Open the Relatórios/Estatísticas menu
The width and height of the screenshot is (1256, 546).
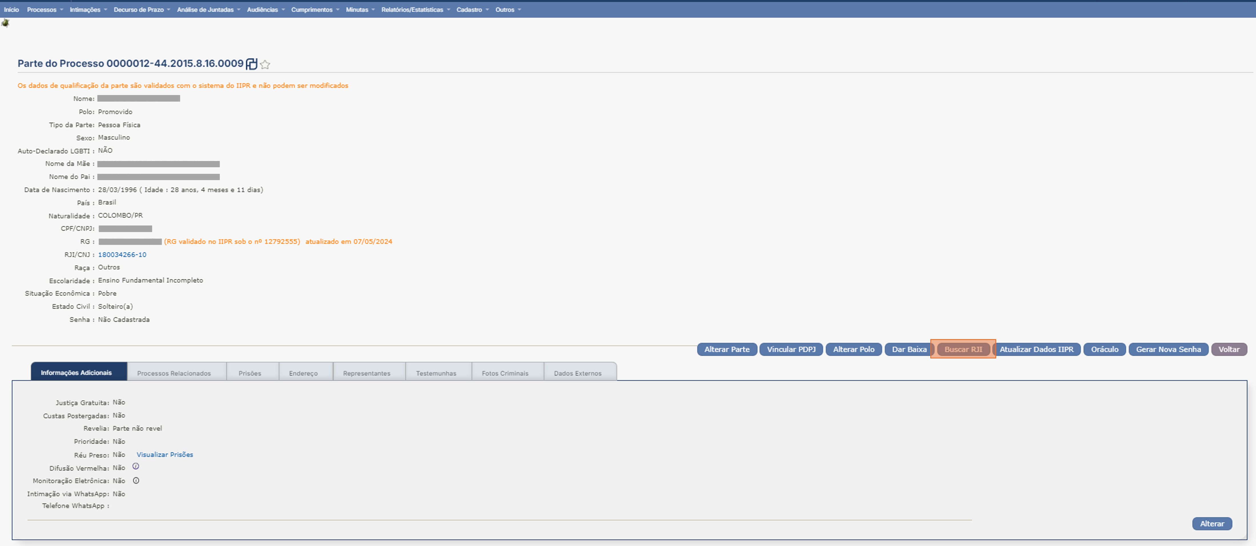[415, 10]
